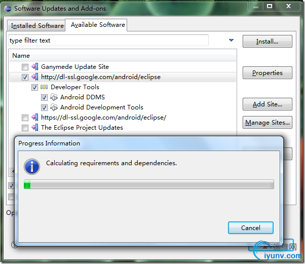
Task: Click the Install... button
Action: [x=268, y=41]
